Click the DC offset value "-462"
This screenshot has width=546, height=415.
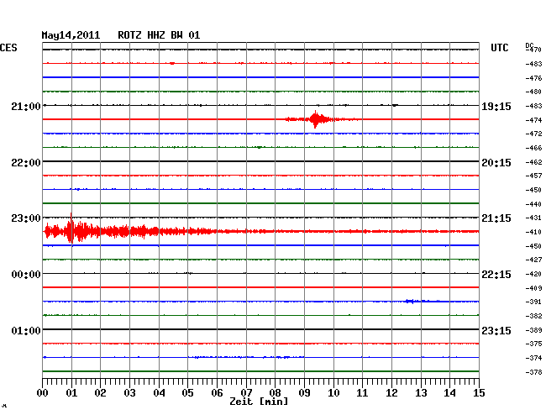click(533, 162)
